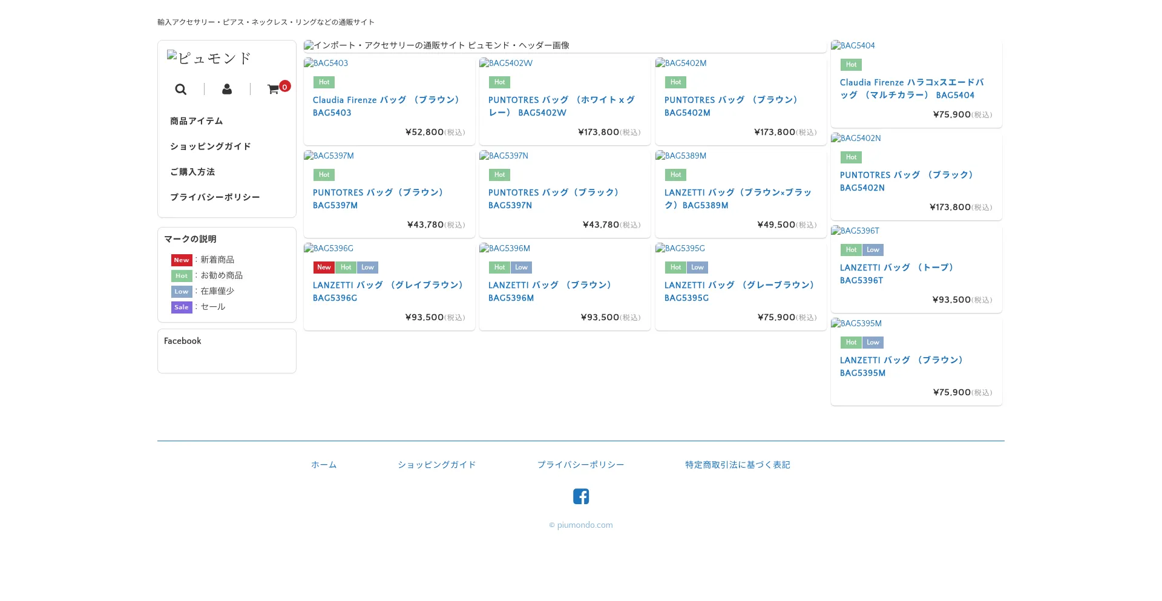Click the BAG5395M product image
The width and height of the screenshot is (1162, 601).
(x=856, y=323)
